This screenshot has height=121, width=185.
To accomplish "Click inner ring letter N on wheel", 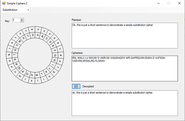I will tap(32, 75).
